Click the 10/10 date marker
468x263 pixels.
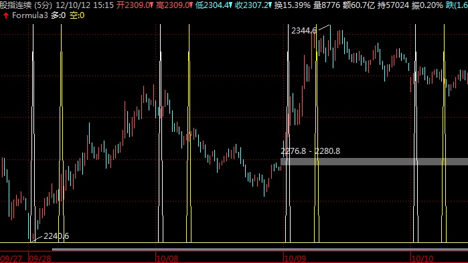click(x=422, y=258)
